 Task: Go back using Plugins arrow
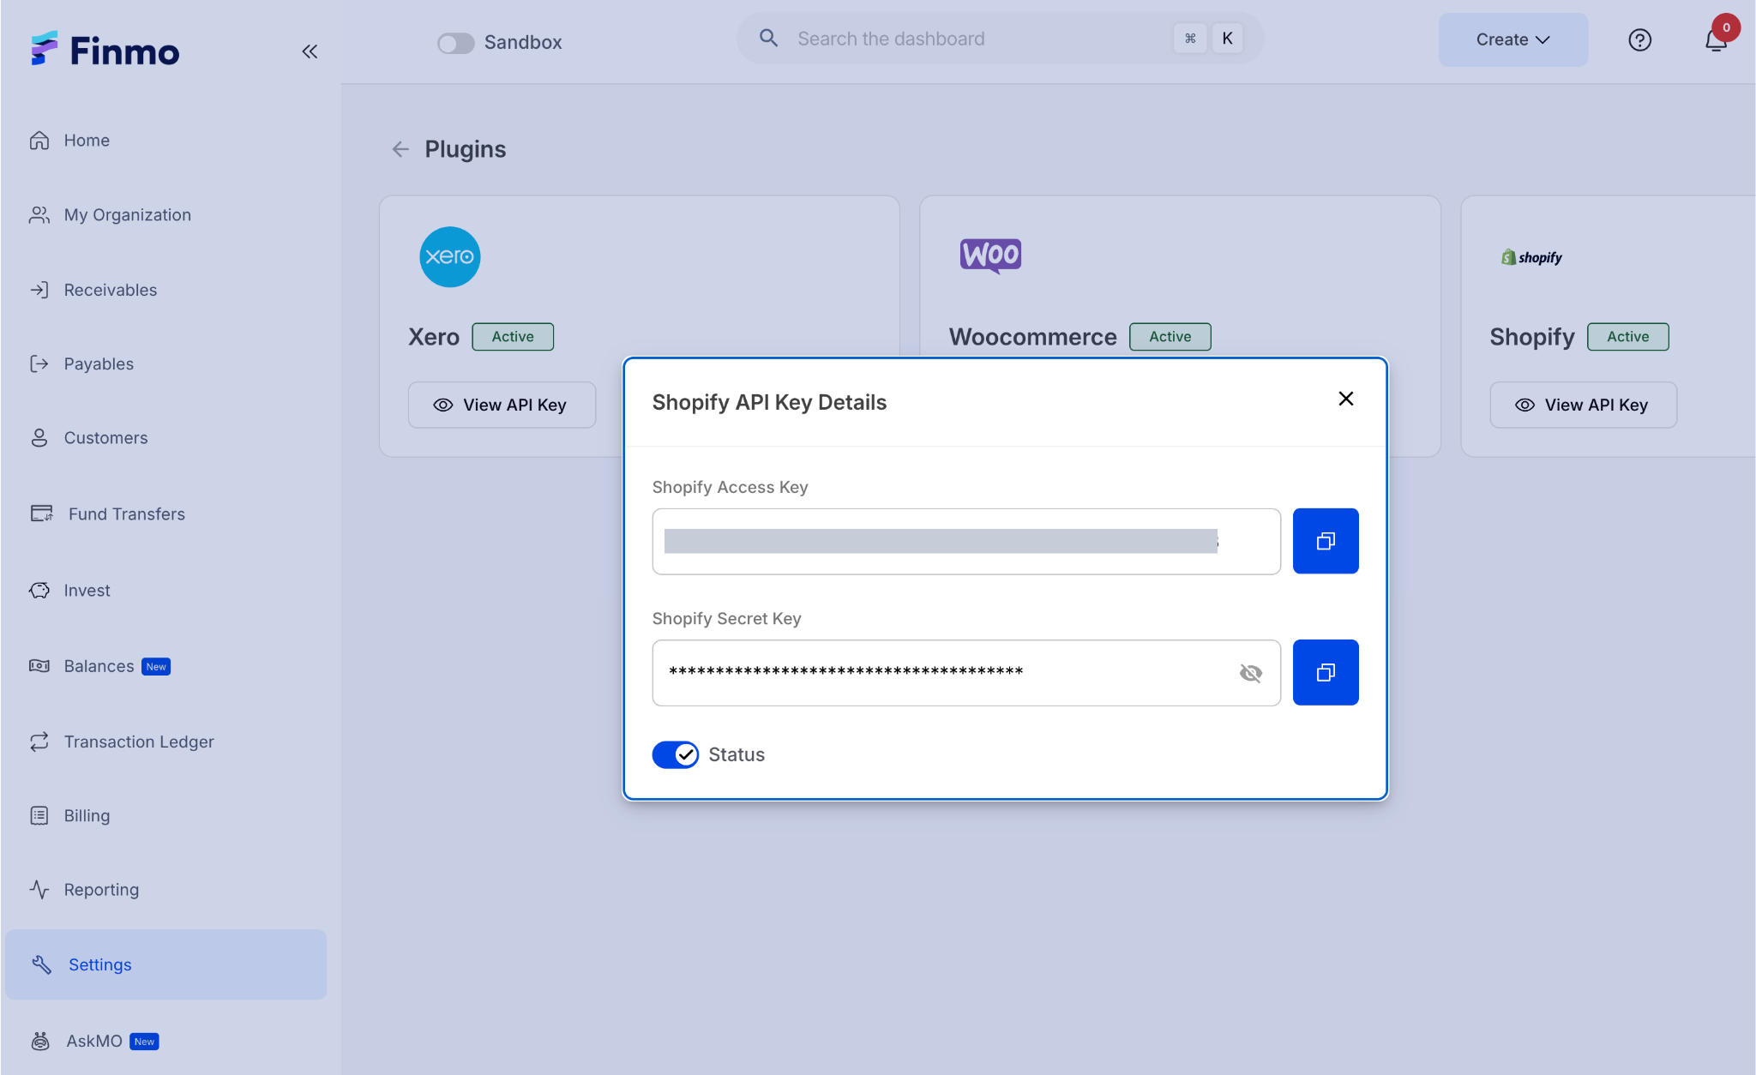(x=400, y=149)
